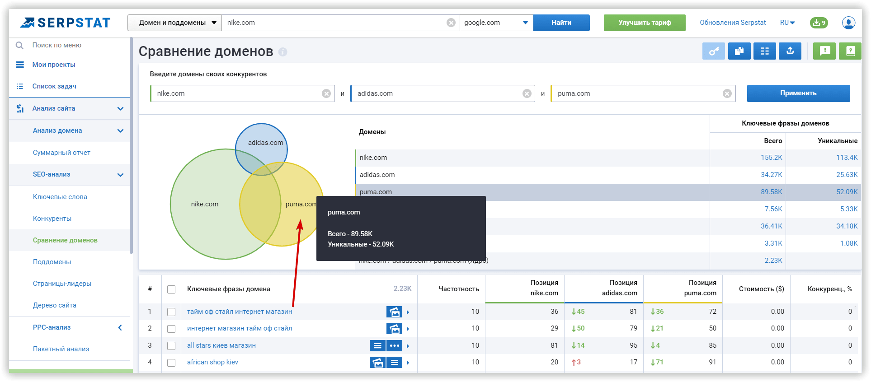Click the Мои проекты hamburger icon
Image resolution: width=871 pixels, height=382 pixels.
click(20, 65)
